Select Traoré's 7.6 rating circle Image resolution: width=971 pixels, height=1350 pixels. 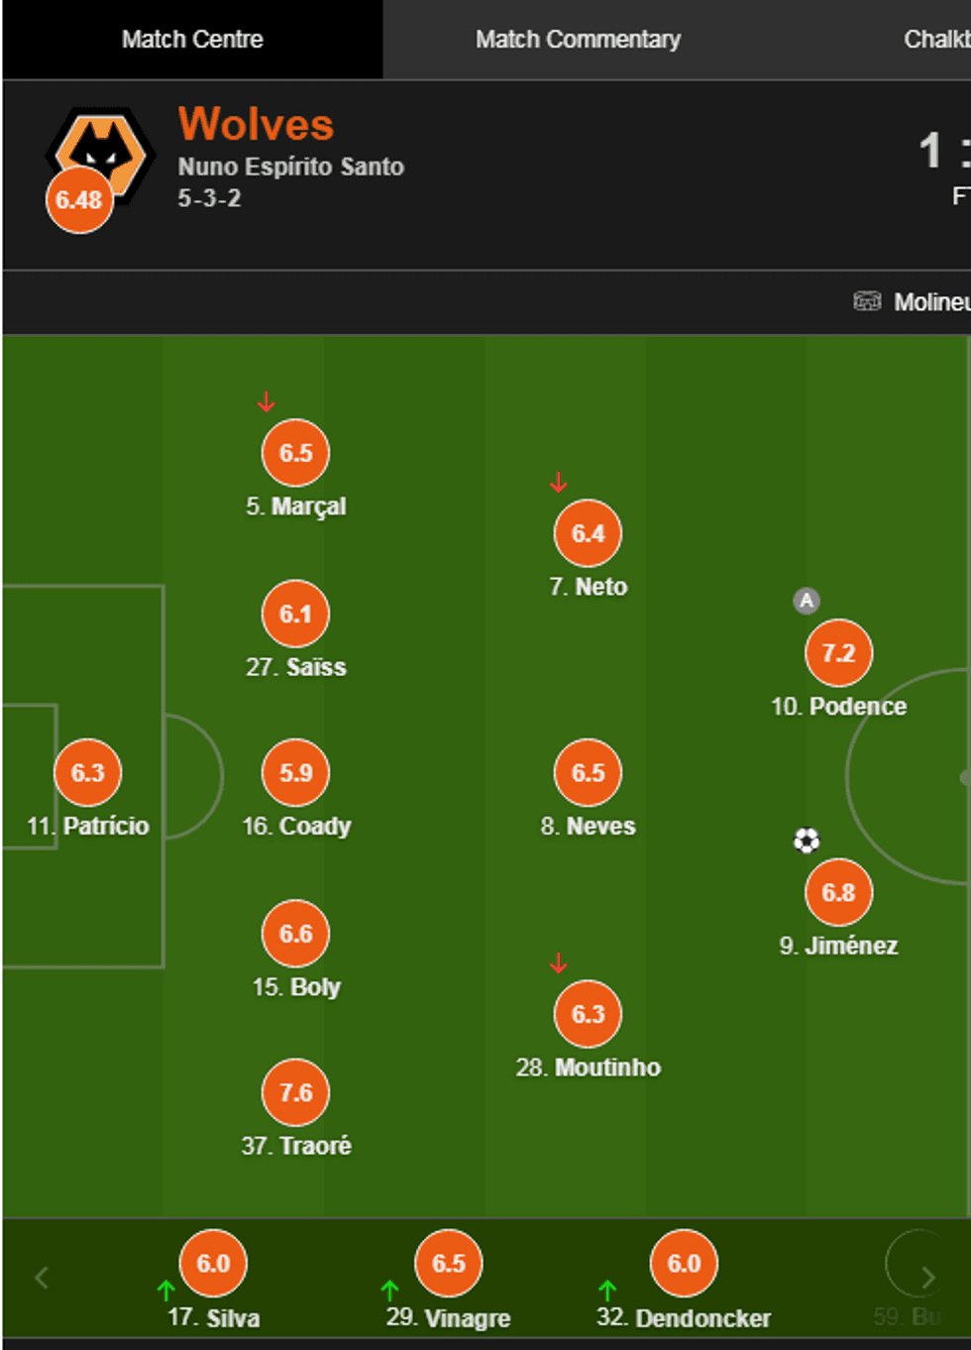click(295, 1093)
